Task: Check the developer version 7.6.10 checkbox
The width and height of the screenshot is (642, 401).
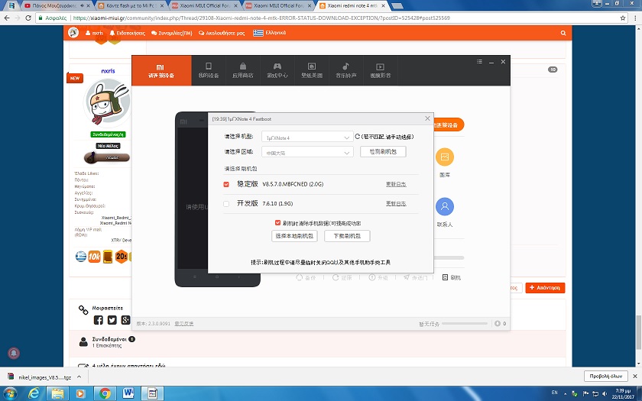Action: [226, 204]
